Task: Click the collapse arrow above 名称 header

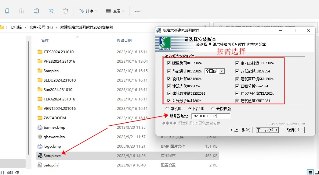Action: pos(77,37)
